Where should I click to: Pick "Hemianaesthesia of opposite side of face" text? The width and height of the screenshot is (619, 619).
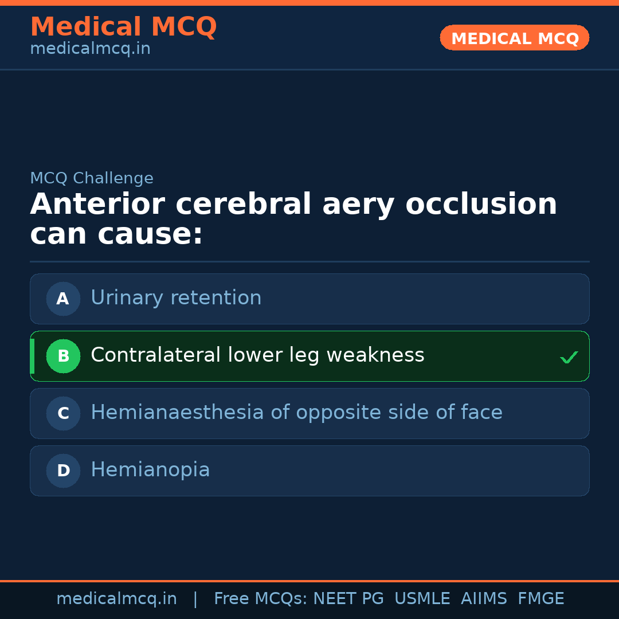tap(296, 413)
